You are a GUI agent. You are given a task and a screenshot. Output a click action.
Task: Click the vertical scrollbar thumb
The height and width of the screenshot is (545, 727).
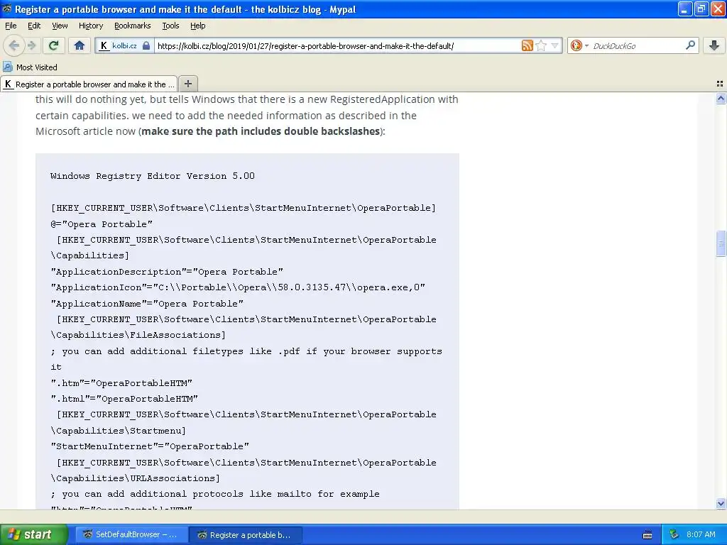(x=721, y=243)
